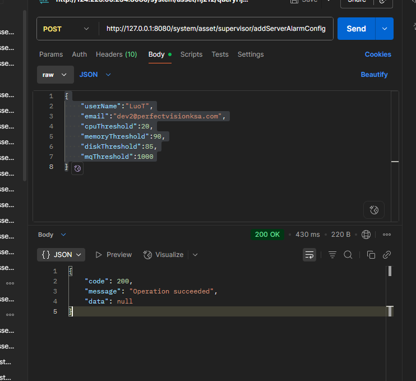Click inside the request URL field

tap(215, 29)
